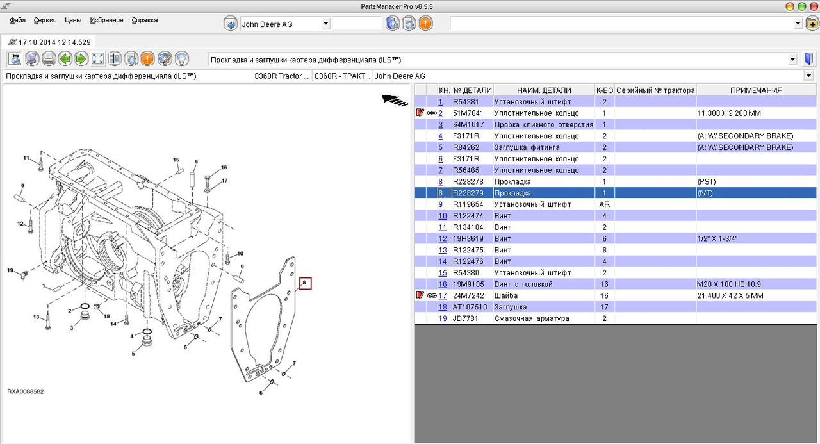The image size is (820, 444).
Task: Click the light bulb hint icon
Action: coord(181,59)
